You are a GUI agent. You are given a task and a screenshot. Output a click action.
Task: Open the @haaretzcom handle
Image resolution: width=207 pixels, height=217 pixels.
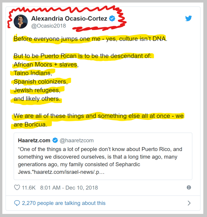point(76,140)
